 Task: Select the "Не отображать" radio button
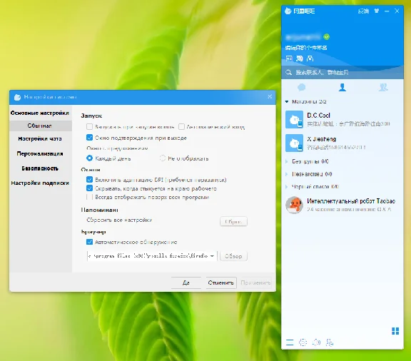click(x=163, y=158)
